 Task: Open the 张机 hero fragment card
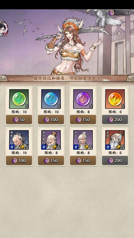pyautogui.click(x=19, y=140)
